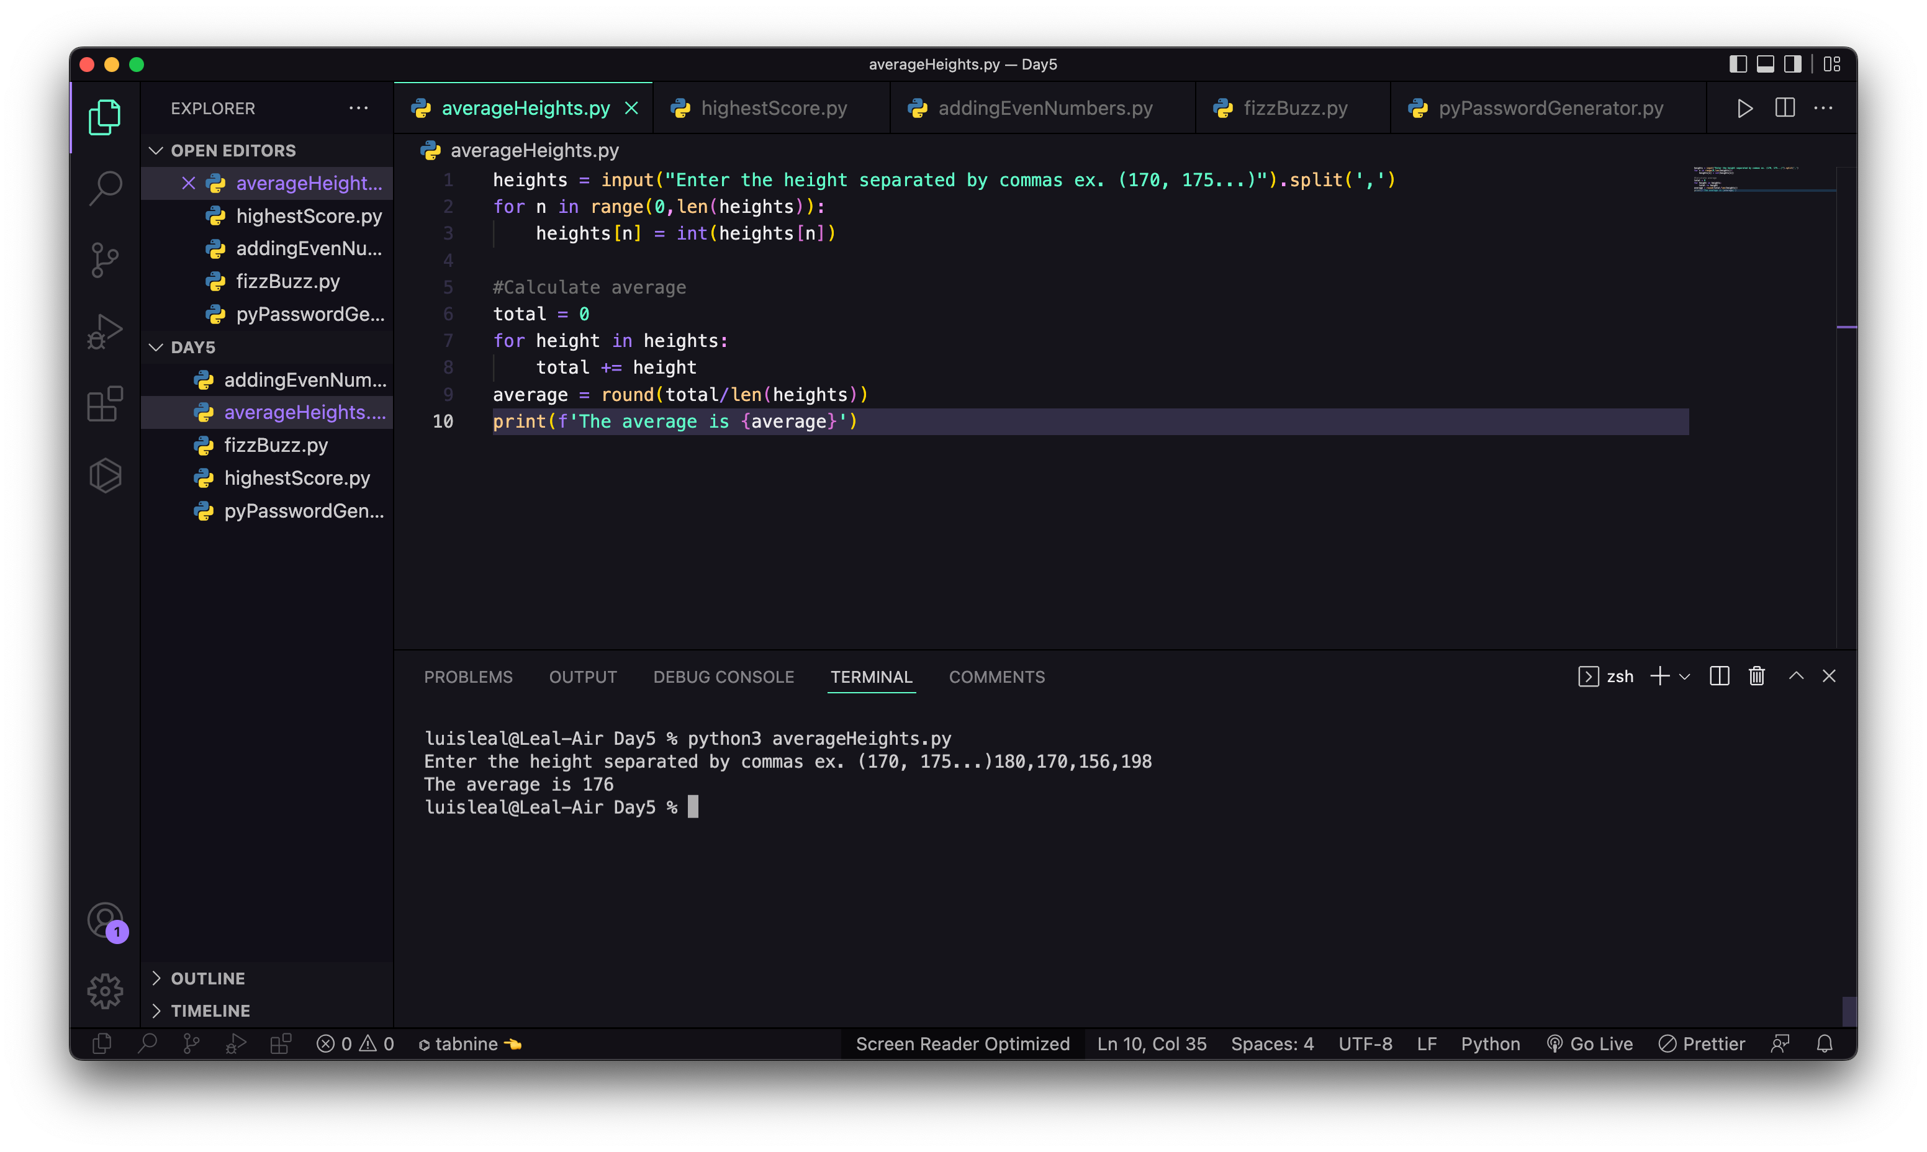Open the Output panel tab
This screenshot has width=1927, height=1152.
point(583,677)
